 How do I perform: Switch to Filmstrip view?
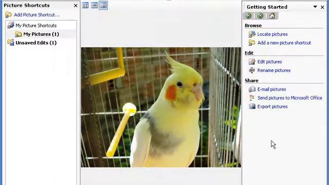tap(94, 5)
